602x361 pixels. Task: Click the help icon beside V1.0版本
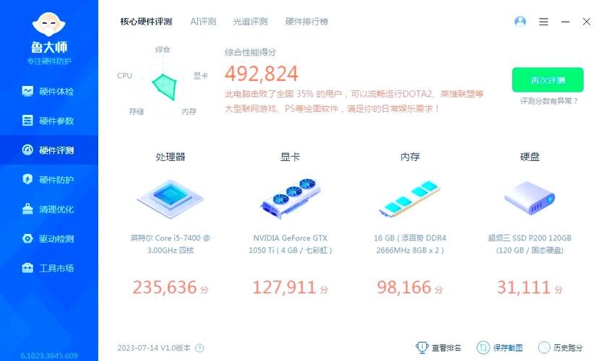point(199,348)
